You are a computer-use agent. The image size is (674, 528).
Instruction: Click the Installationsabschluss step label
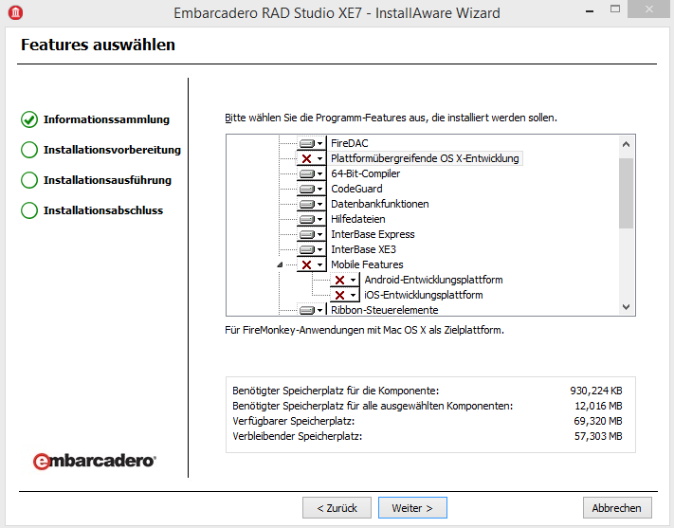[x=103, y=210]
